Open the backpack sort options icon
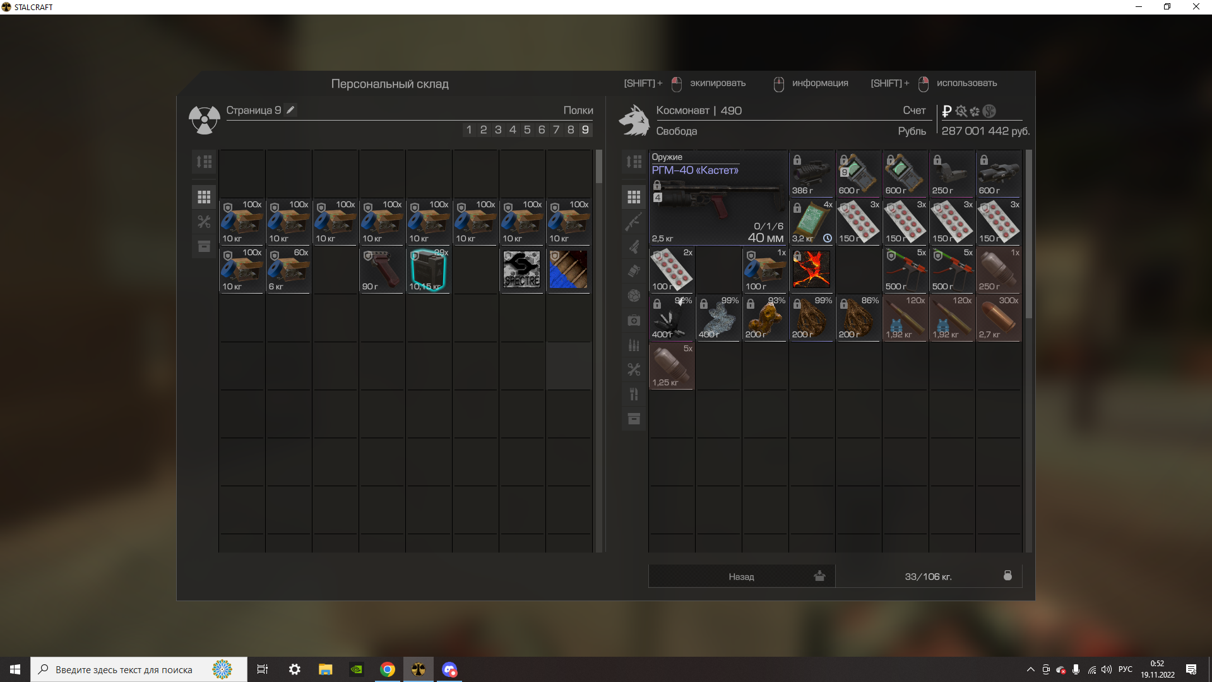Screen dimensions: 1212x682 (634, 162)
